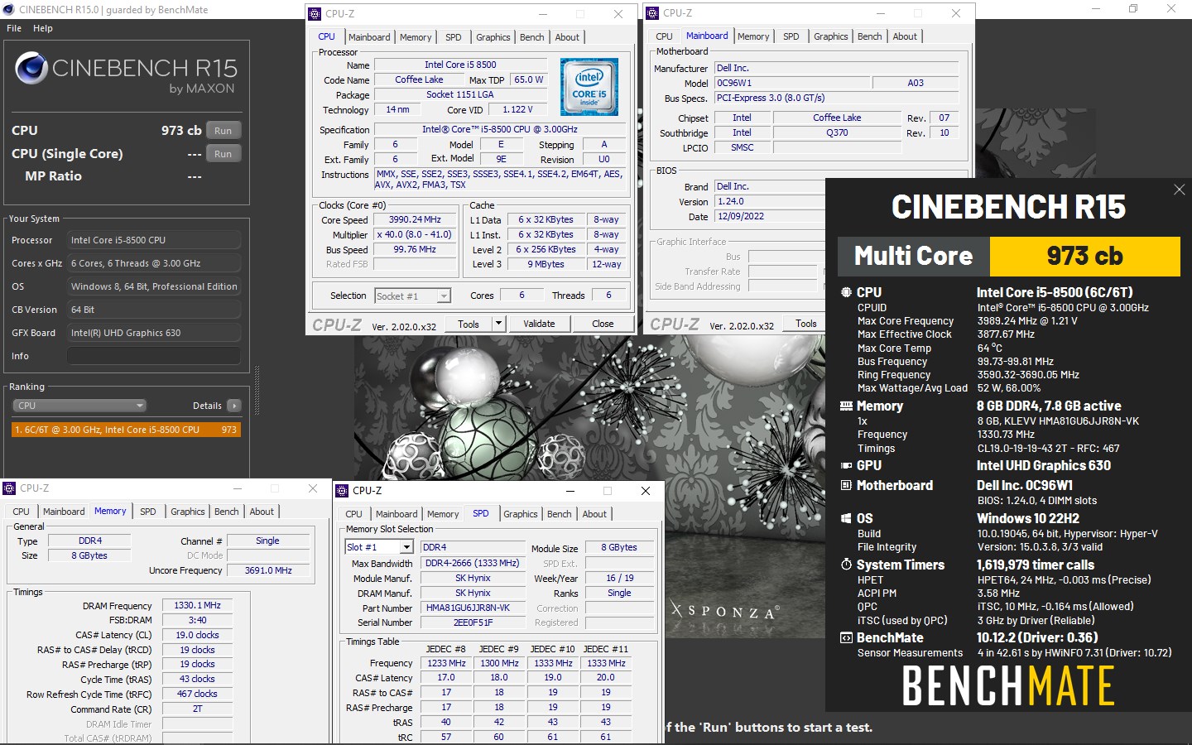Select the 6C/6T i5-8500 ranking entry
Viewport: 1192px width, 745px height.
[x=126, y=430]
